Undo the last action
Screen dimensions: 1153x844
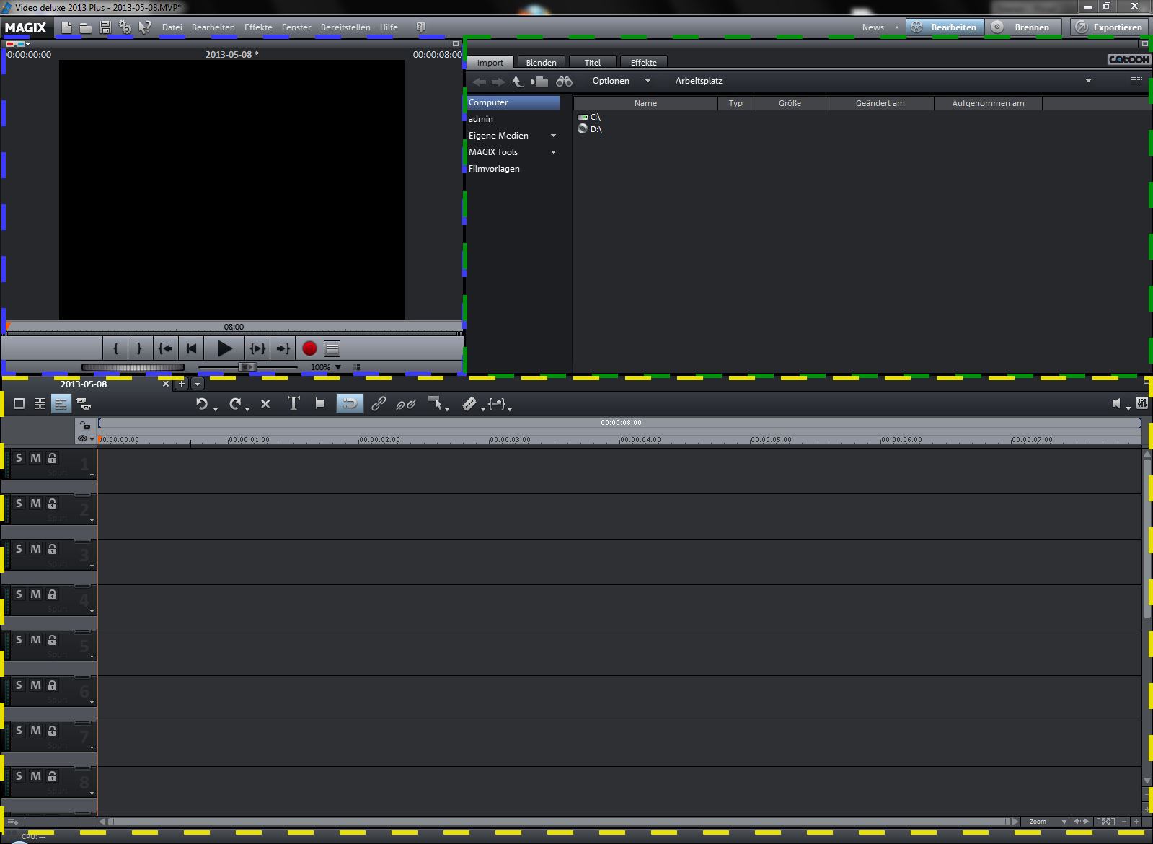click(202, 404)
